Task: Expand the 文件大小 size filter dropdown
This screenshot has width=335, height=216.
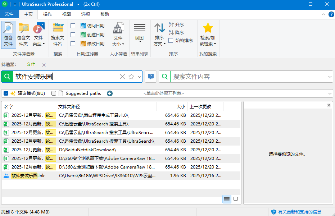Action: pos(118,40)
